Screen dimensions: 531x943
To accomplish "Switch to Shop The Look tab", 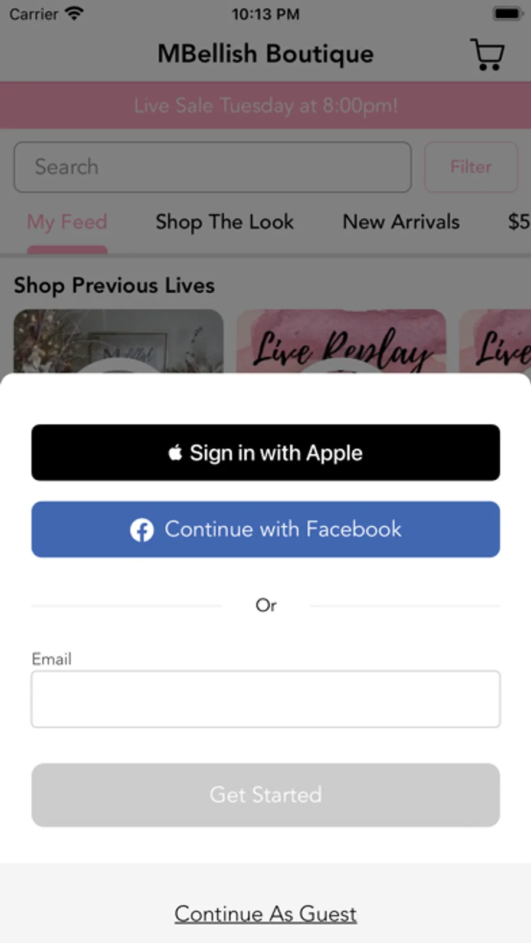I will (x=225, y=222).
